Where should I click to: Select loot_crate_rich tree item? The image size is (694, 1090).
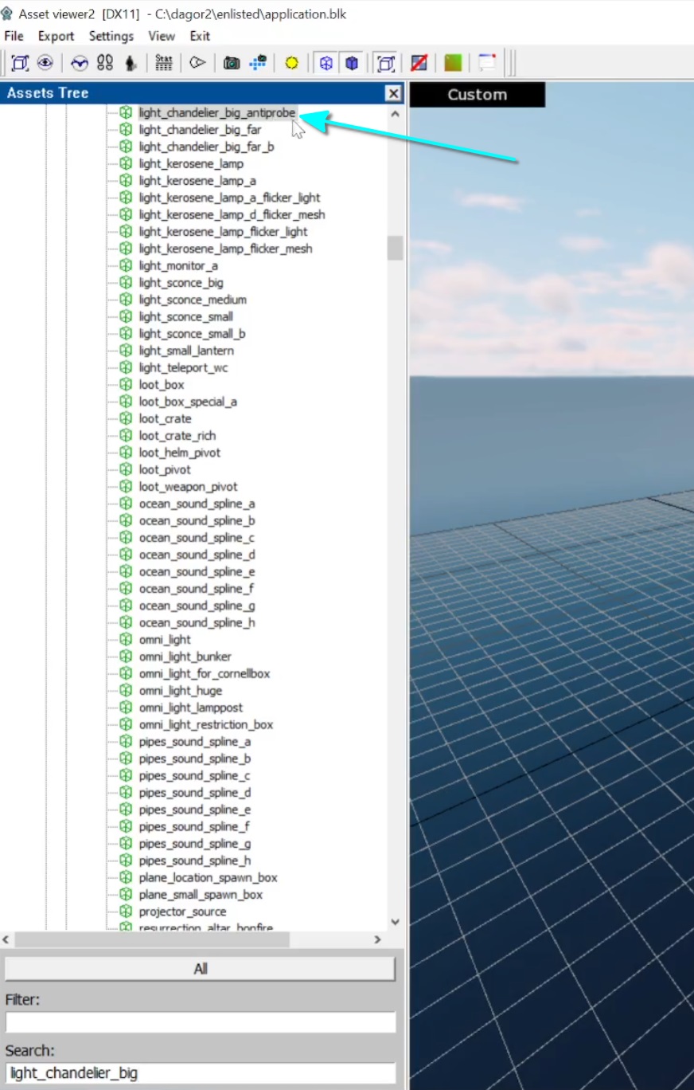(x=177, y=436)
